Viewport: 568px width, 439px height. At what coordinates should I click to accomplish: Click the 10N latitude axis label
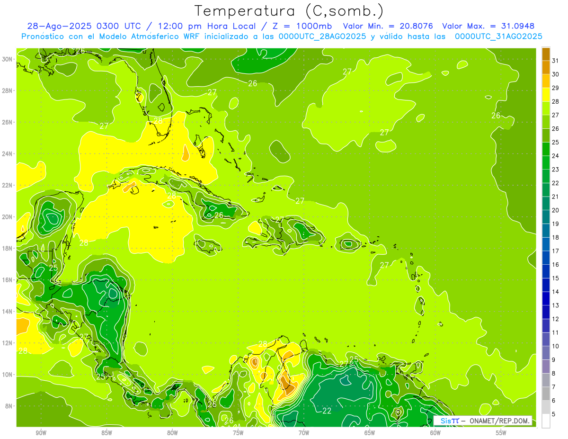click(7, 375)
